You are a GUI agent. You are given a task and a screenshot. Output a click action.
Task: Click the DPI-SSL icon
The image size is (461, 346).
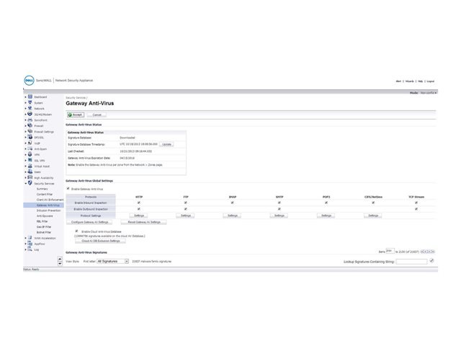coord(30,137)
